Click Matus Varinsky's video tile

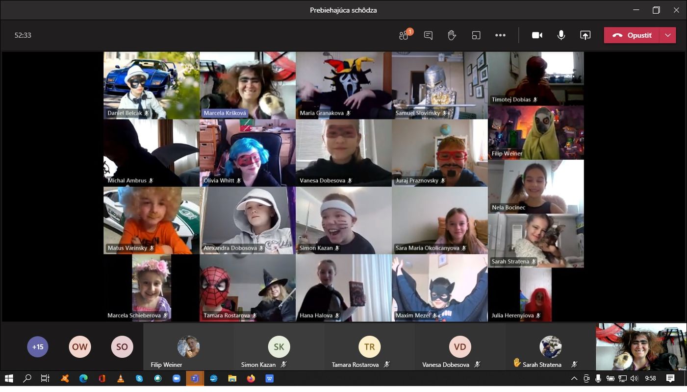pyautogui.click(x=152, y=220)
